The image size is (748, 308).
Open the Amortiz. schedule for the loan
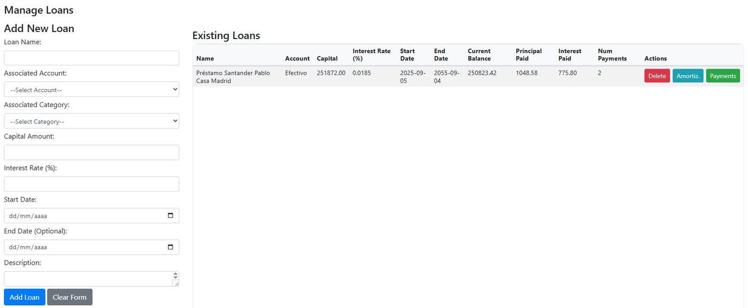pos(688,76)
